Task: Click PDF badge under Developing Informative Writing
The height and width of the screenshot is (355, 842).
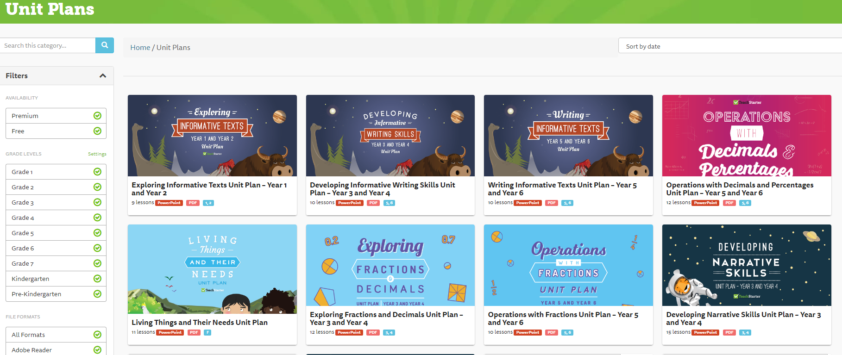Action: coord(373,203)
